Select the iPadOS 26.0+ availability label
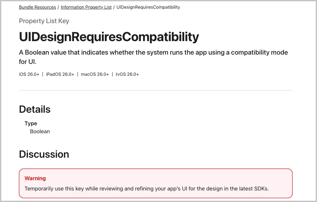This screenshot has width=317, height=202. click(60, 74)
